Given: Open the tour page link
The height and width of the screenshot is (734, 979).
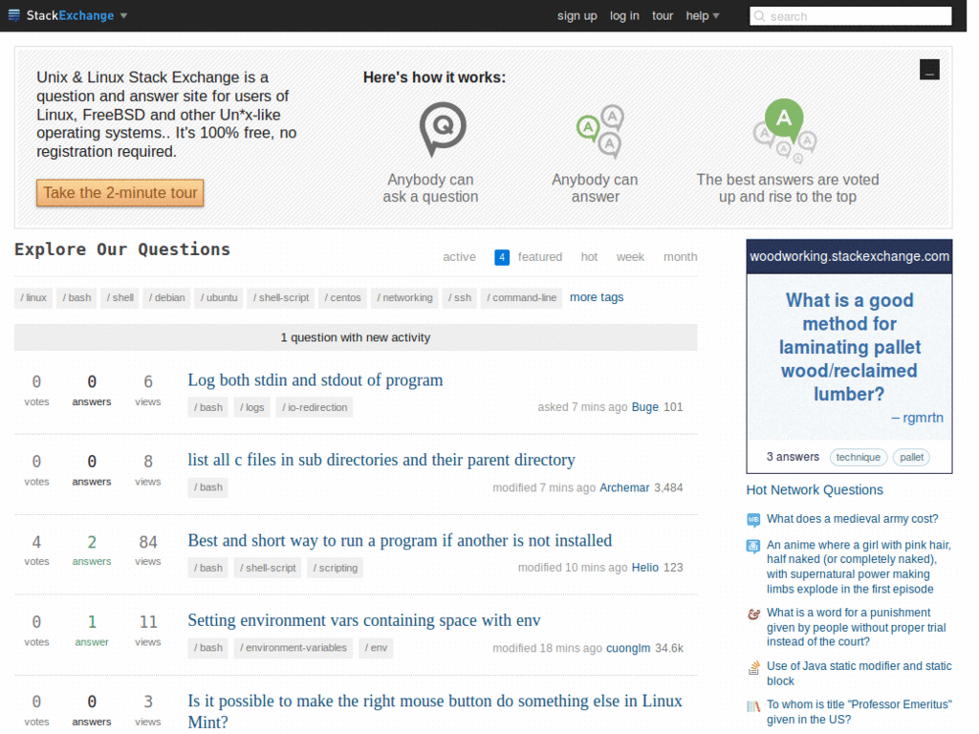Looking at the screenshot, I should click(x=663, y=15).
